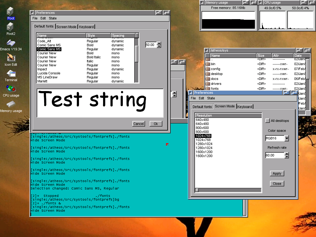
Task: Open the config folder icon
Action: [x=216, y=69]
